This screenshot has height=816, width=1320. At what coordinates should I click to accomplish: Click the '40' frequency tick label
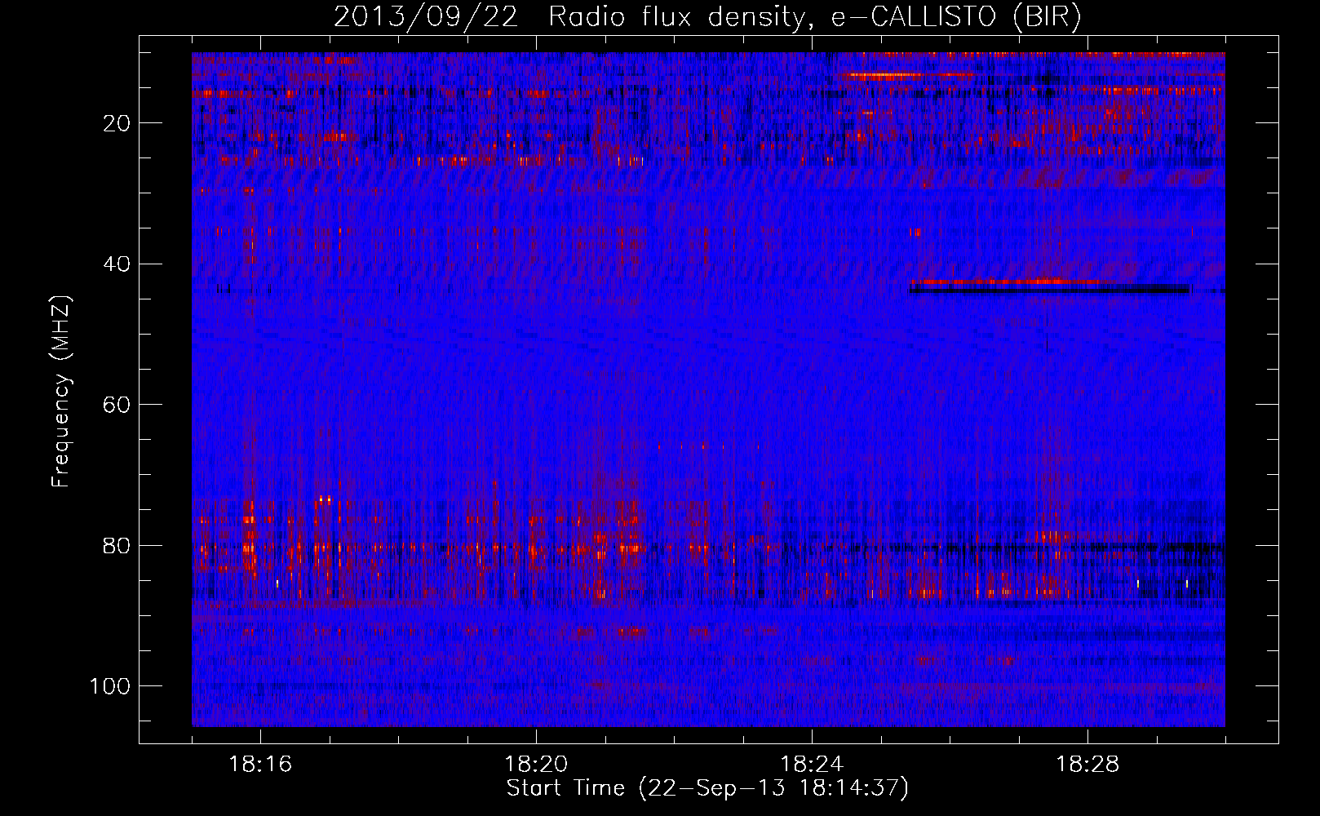pos(117,264)
